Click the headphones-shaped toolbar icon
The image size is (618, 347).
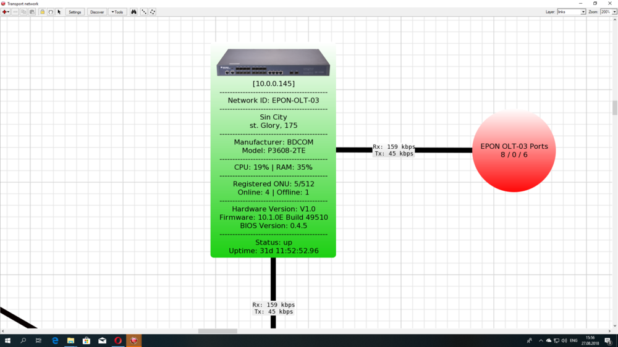(51, 12)
